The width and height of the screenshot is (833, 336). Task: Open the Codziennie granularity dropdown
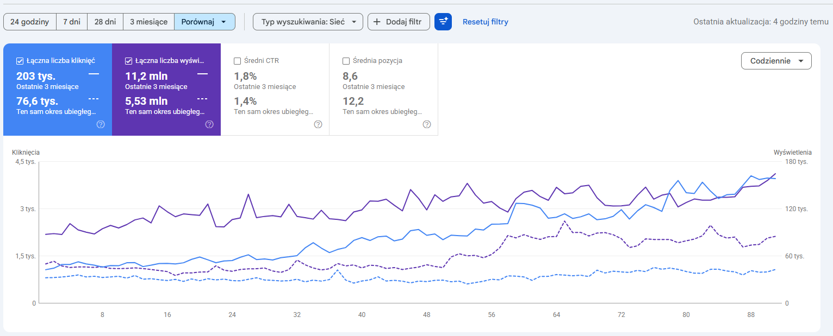coord(776,61)
